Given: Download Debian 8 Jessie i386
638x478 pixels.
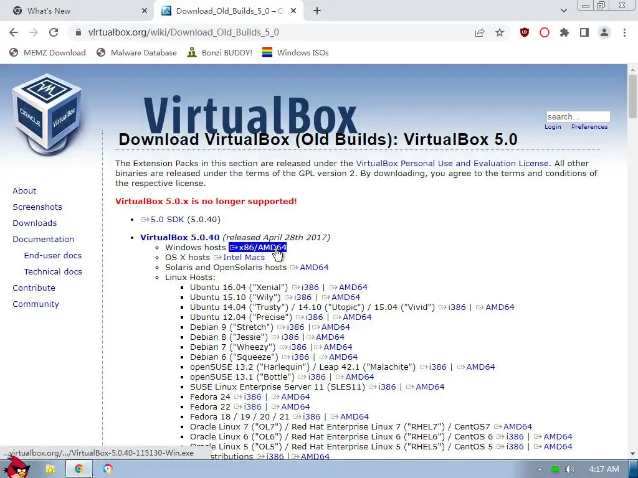Looking at the screenshot, I should [x=285, y=337].
